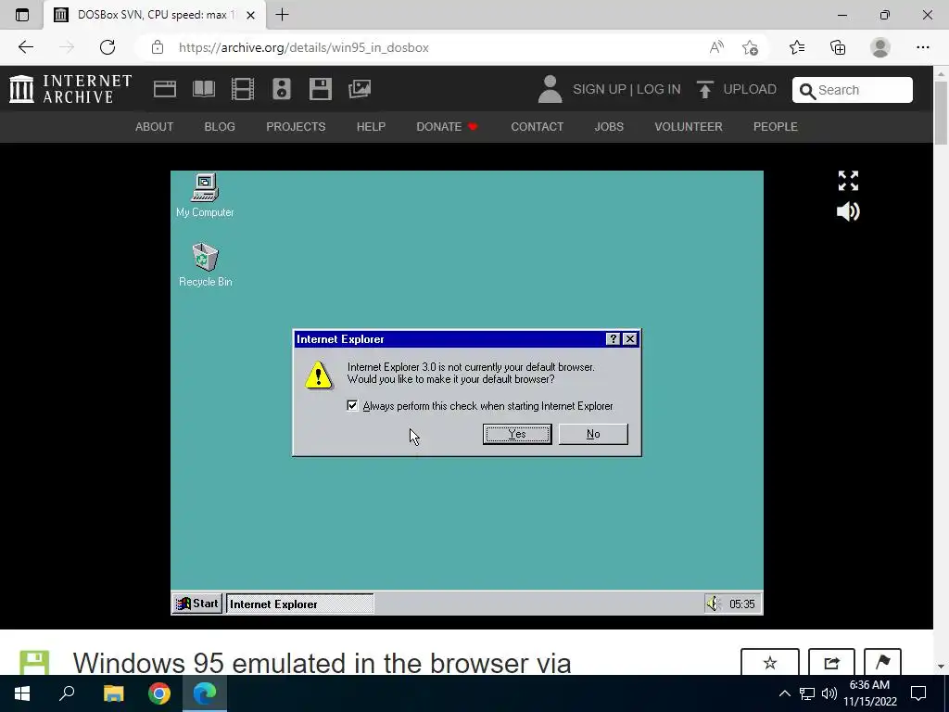This screenshot has height=712, width=949.
Task: Open the Recycle Bin icon
Action: (205, 265)
